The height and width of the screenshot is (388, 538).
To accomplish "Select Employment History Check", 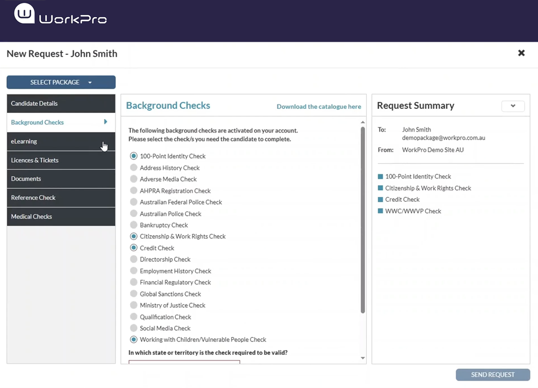I will click(x=134, y=271).
